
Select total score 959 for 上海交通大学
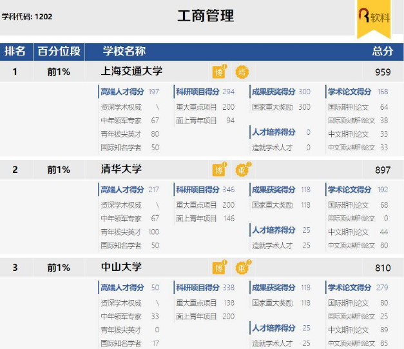pos(383,72)
